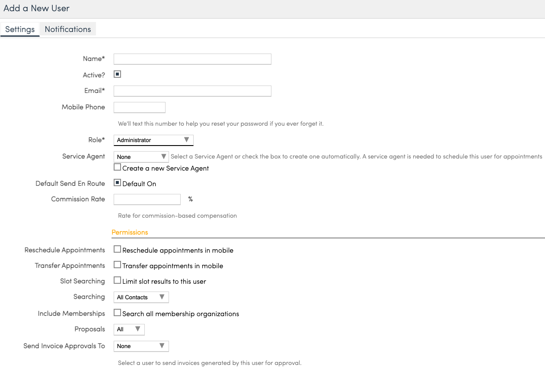Expand Send Invoice Approvals To dropdown

pos(141,346)
